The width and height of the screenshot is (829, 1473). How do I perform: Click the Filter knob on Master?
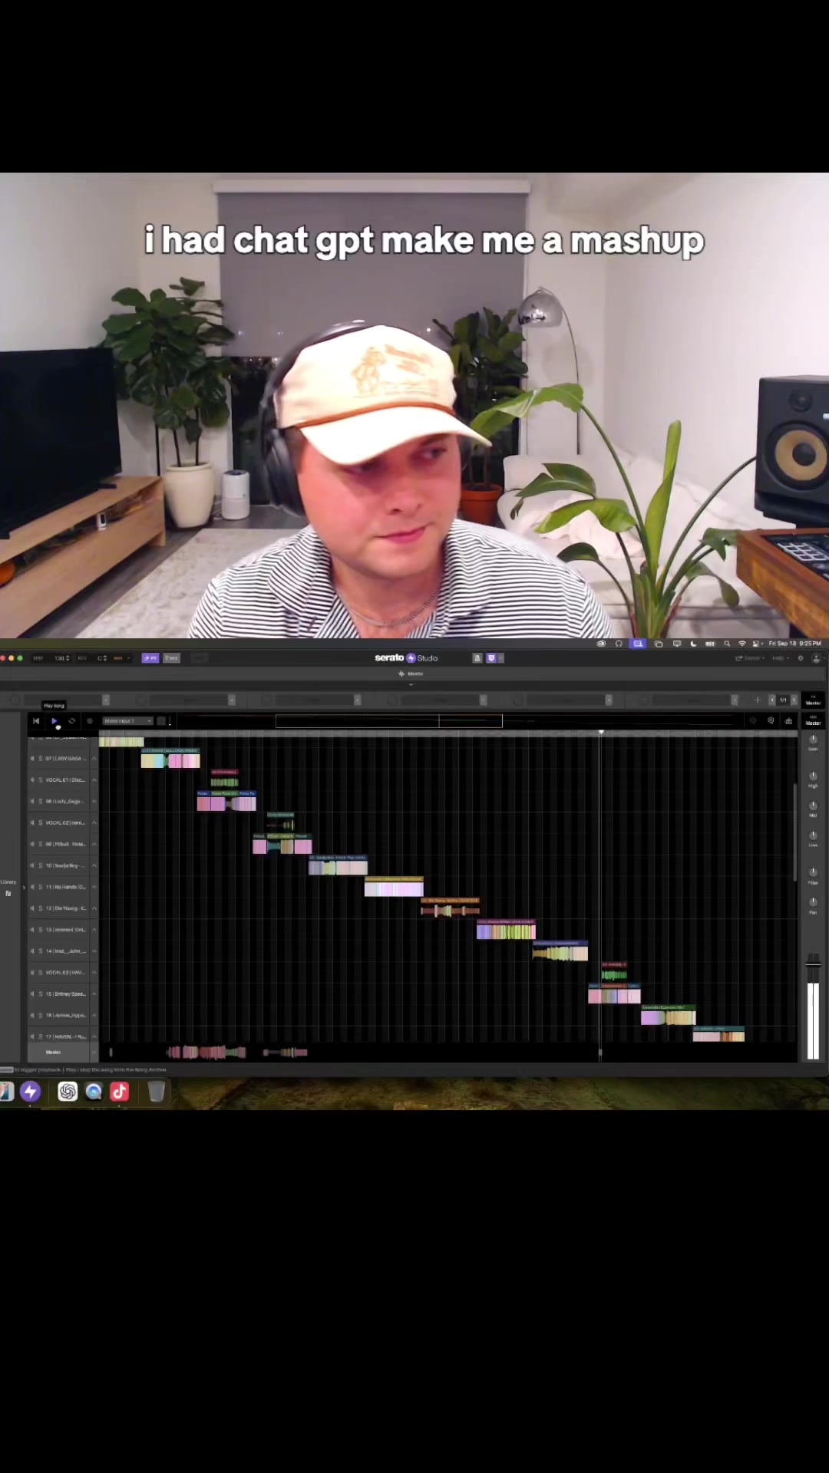(813, 873)
